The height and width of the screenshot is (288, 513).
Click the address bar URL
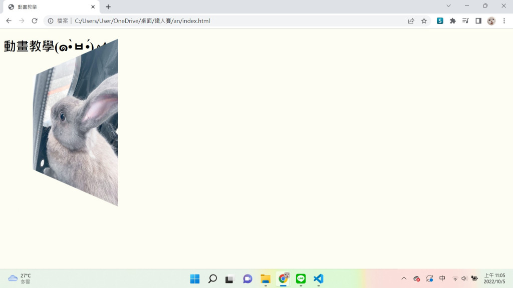[142, 21]
